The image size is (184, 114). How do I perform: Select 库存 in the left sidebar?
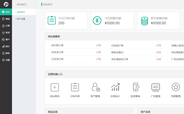click(x=6, y=33)
